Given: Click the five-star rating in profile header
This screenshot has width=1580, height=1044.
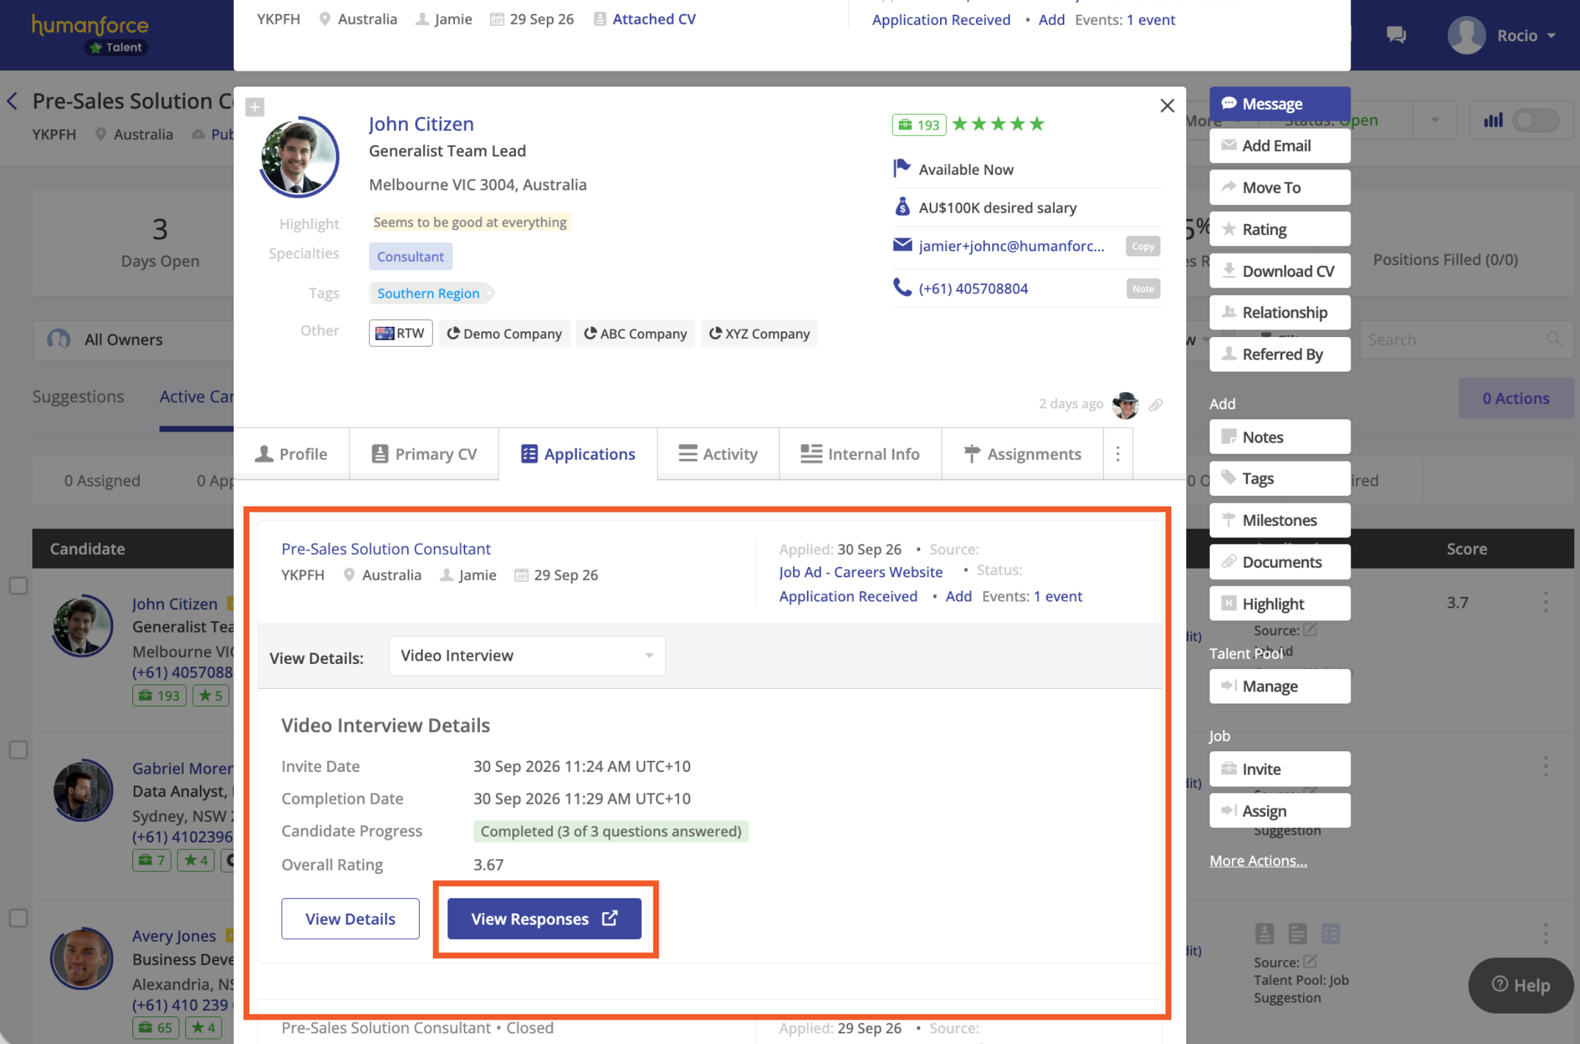Looking at the screenshot, I should [x=998, y=124].
